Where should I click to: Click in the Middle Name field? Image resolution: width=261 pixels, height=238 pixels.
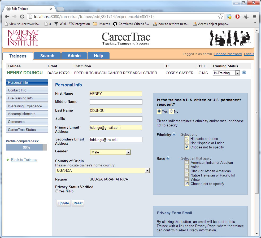click(x=116, y=102)
